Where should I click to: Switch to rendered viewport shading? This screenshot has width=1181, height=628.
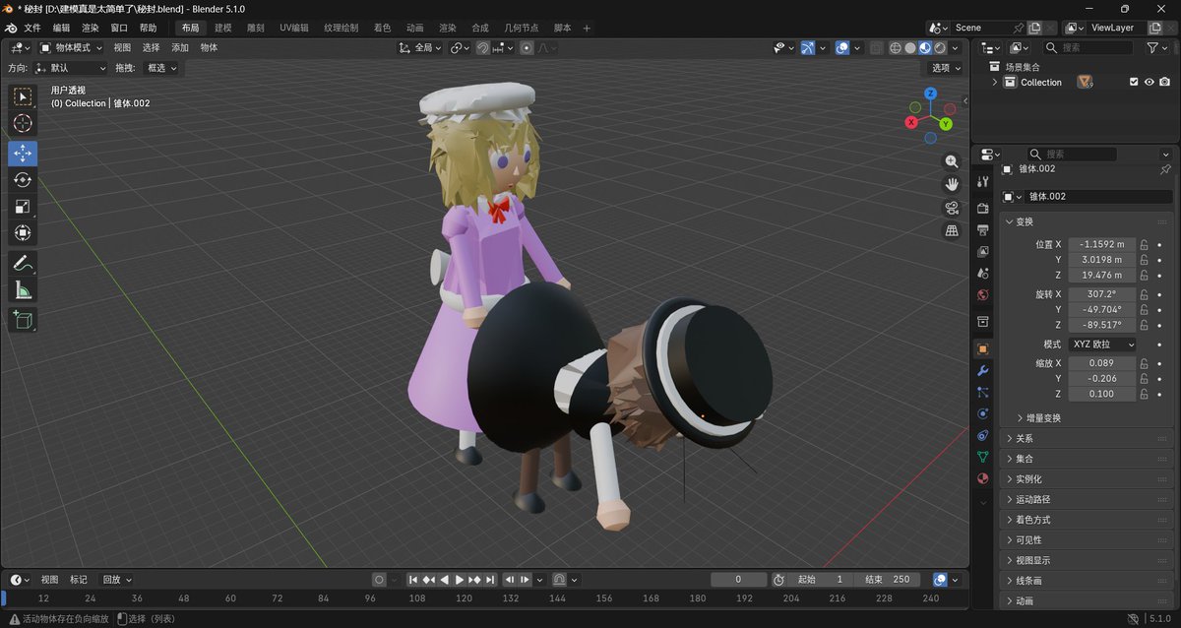pyautogui.click(x=940, y=47)
